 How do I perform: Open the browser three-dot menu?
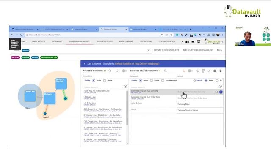[222, 35]
